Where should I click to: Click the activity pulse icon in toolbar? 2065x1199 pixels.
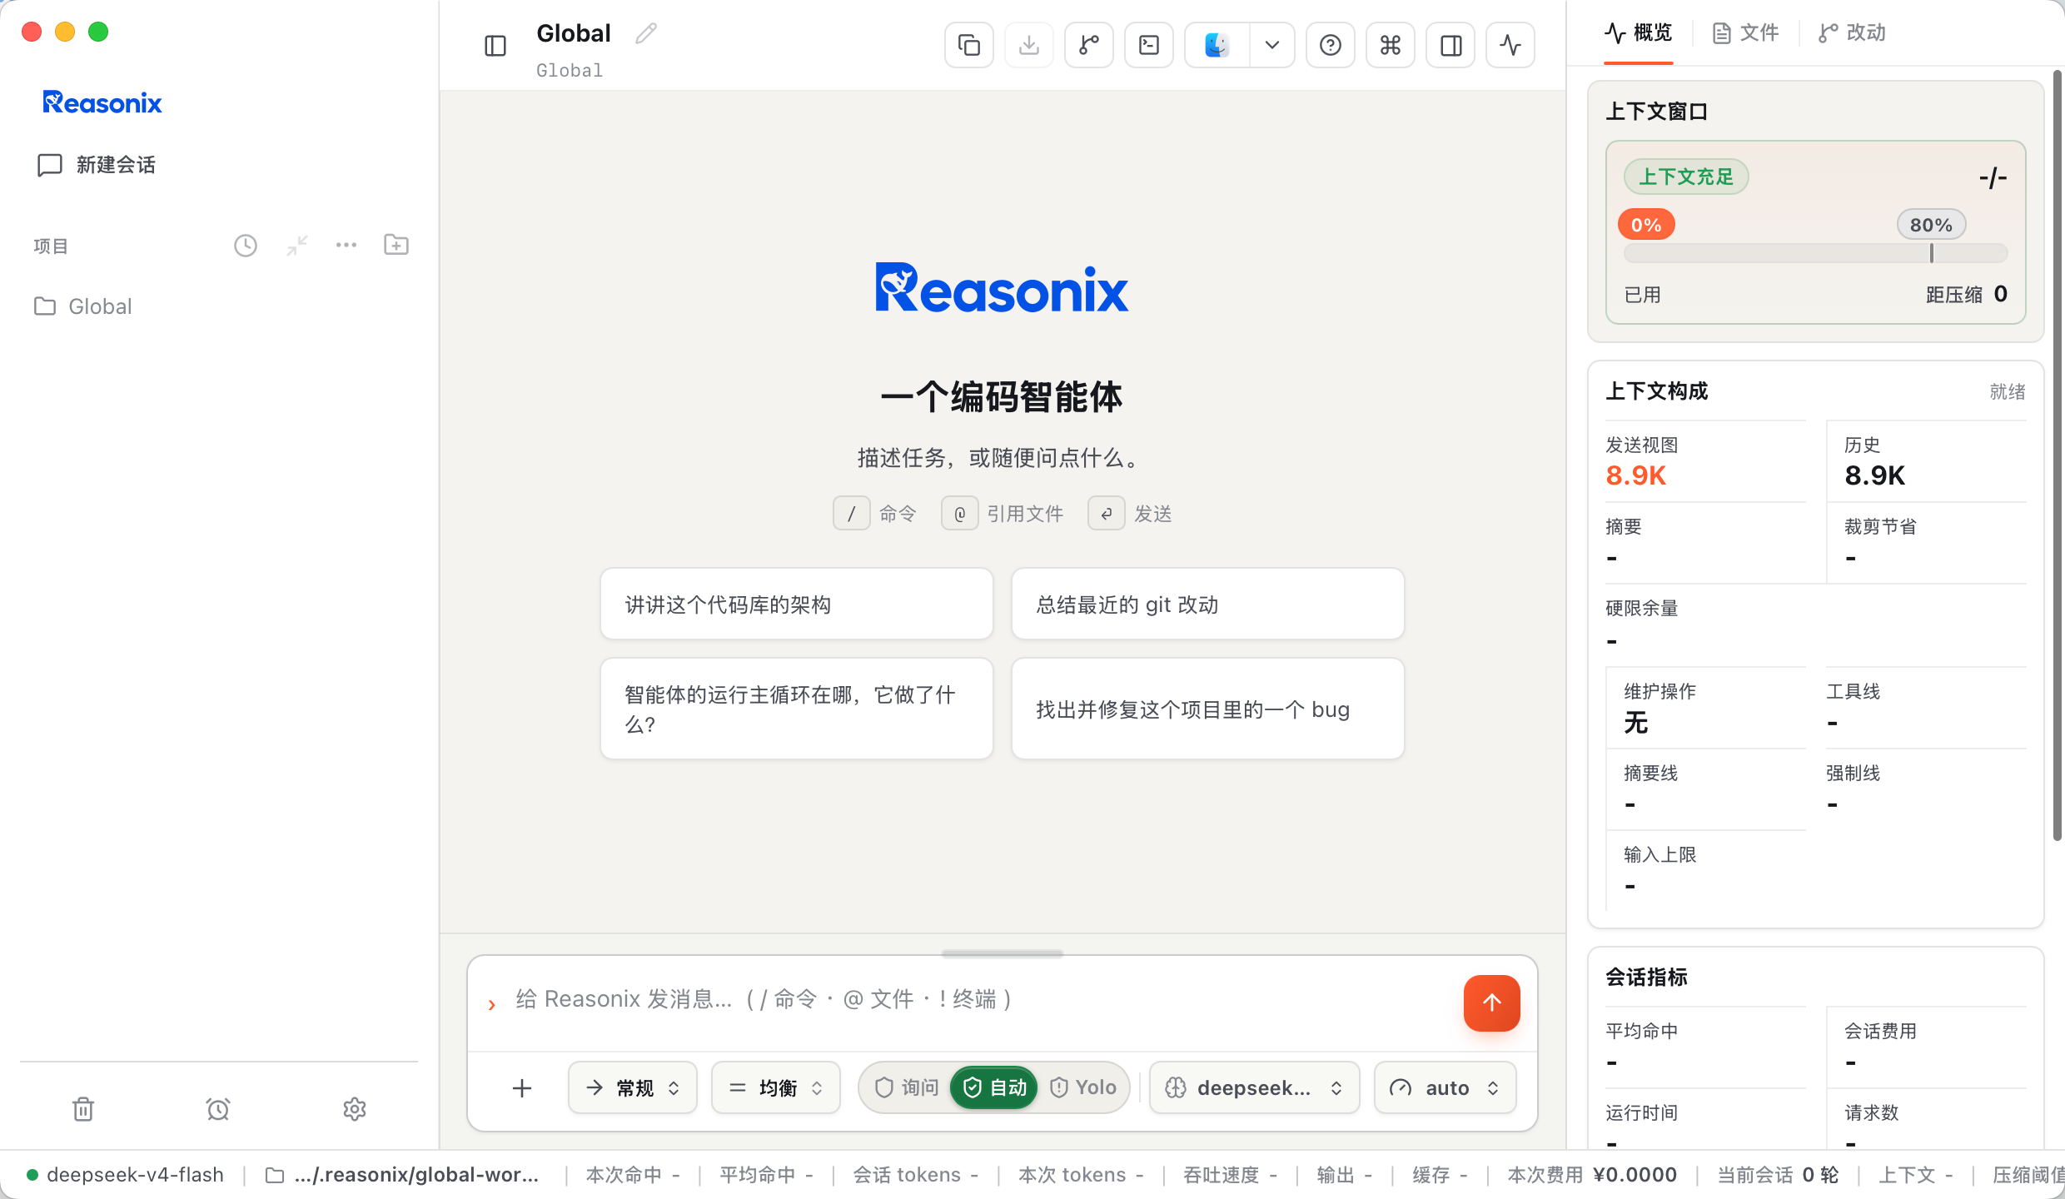(x=1510, y=45)
